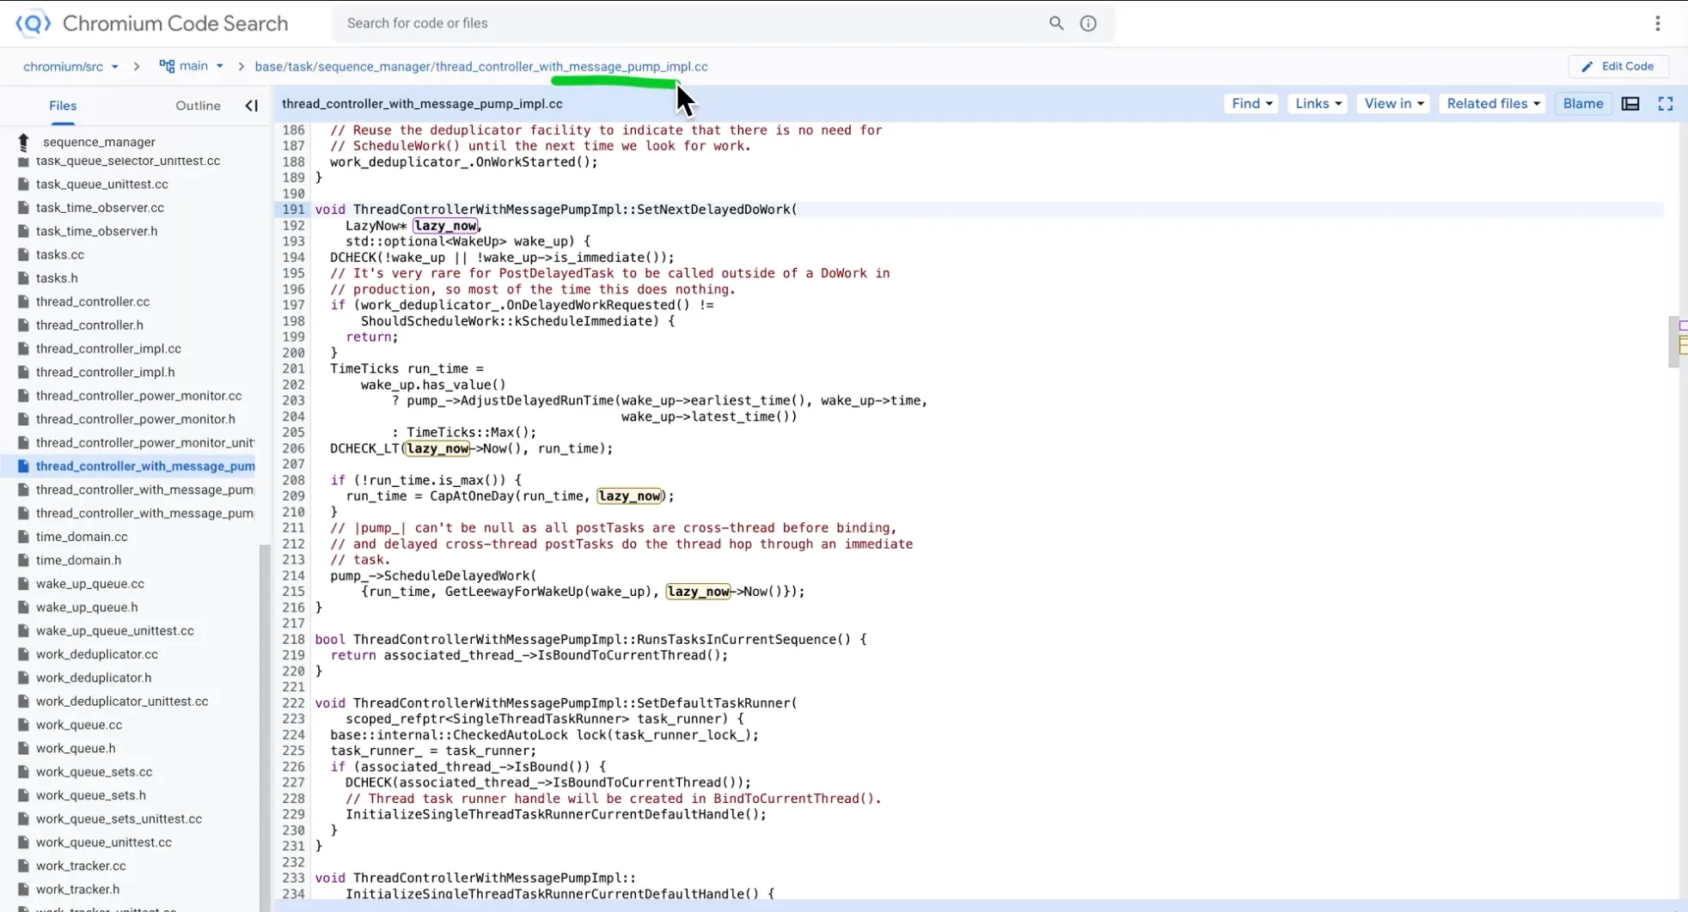
Task: Open work_queue_sets.h file
Action: click(x=91, y=795)
